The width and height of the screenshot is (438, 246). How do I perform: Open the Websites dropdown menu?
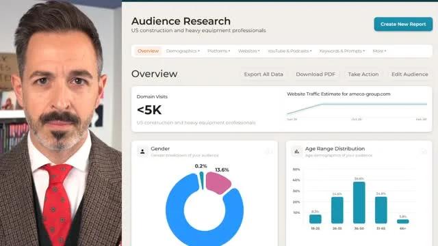(x=248, y=51)
